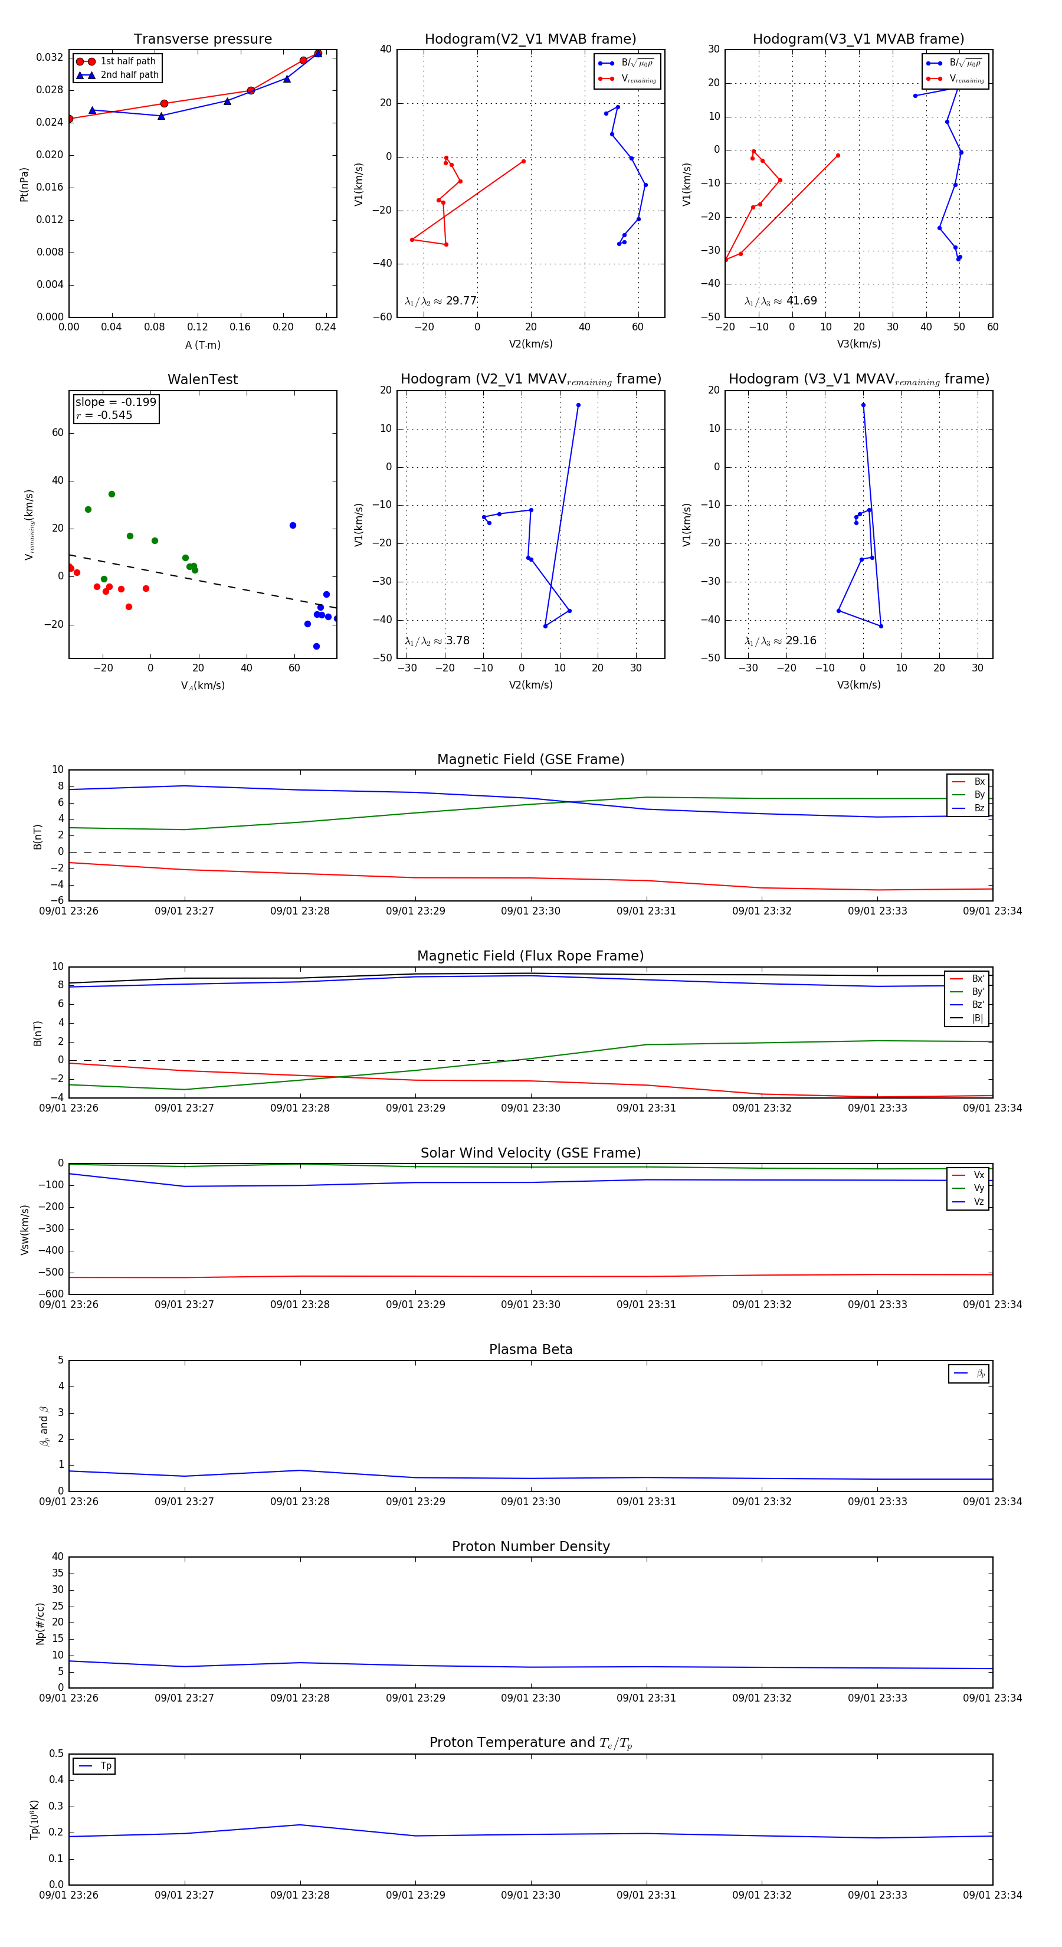Viewport: 1062px width, 1947px height.
Task: Click the "Tp(10^6K)" y-axis label
Action: [34, 1820]
